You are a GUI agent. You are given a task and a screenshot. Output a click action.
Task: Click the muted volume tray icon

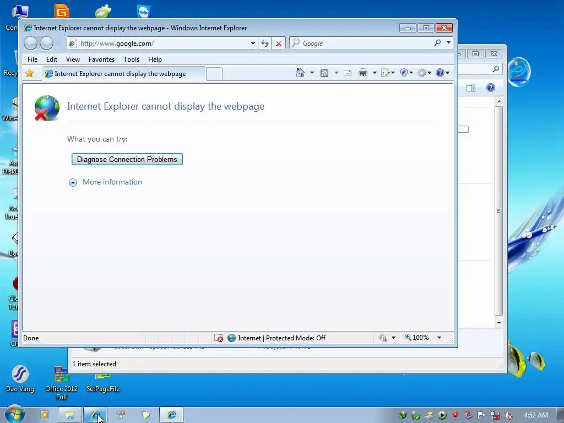(x=508, y=415)
